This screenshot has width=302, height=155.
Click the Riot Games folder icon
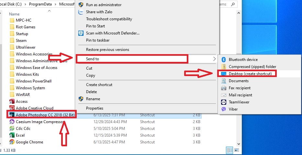(x=12, y=27)
